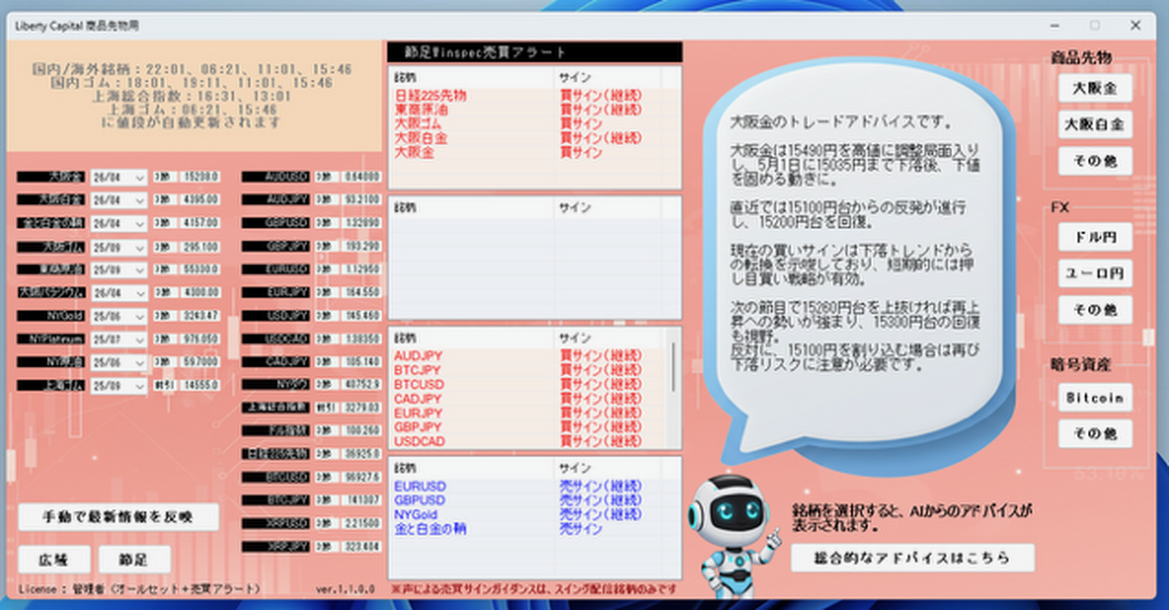Open the 大阪白金 contract month dropdown in price panel

tap(119, 201)
